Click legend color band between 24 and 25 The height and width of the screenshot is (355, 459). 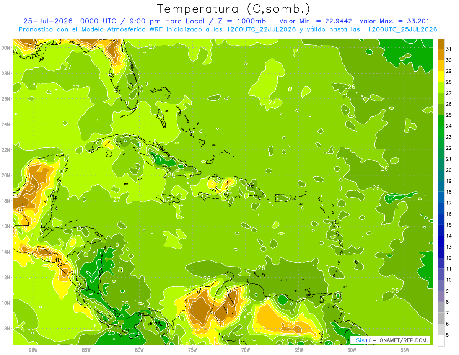pos(441,120)
